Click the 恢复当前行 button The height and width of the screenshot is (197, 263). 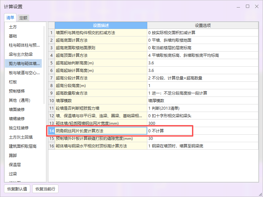[46, 189]
